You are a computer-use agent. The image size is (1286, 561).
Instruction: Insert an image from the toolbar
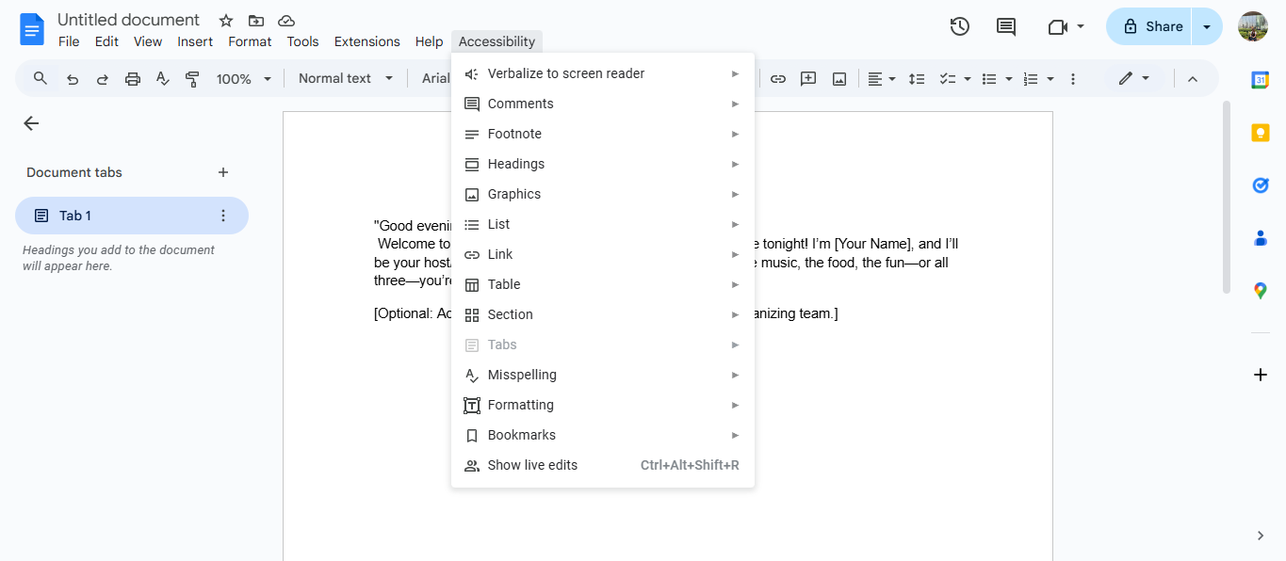coord(838,78)
